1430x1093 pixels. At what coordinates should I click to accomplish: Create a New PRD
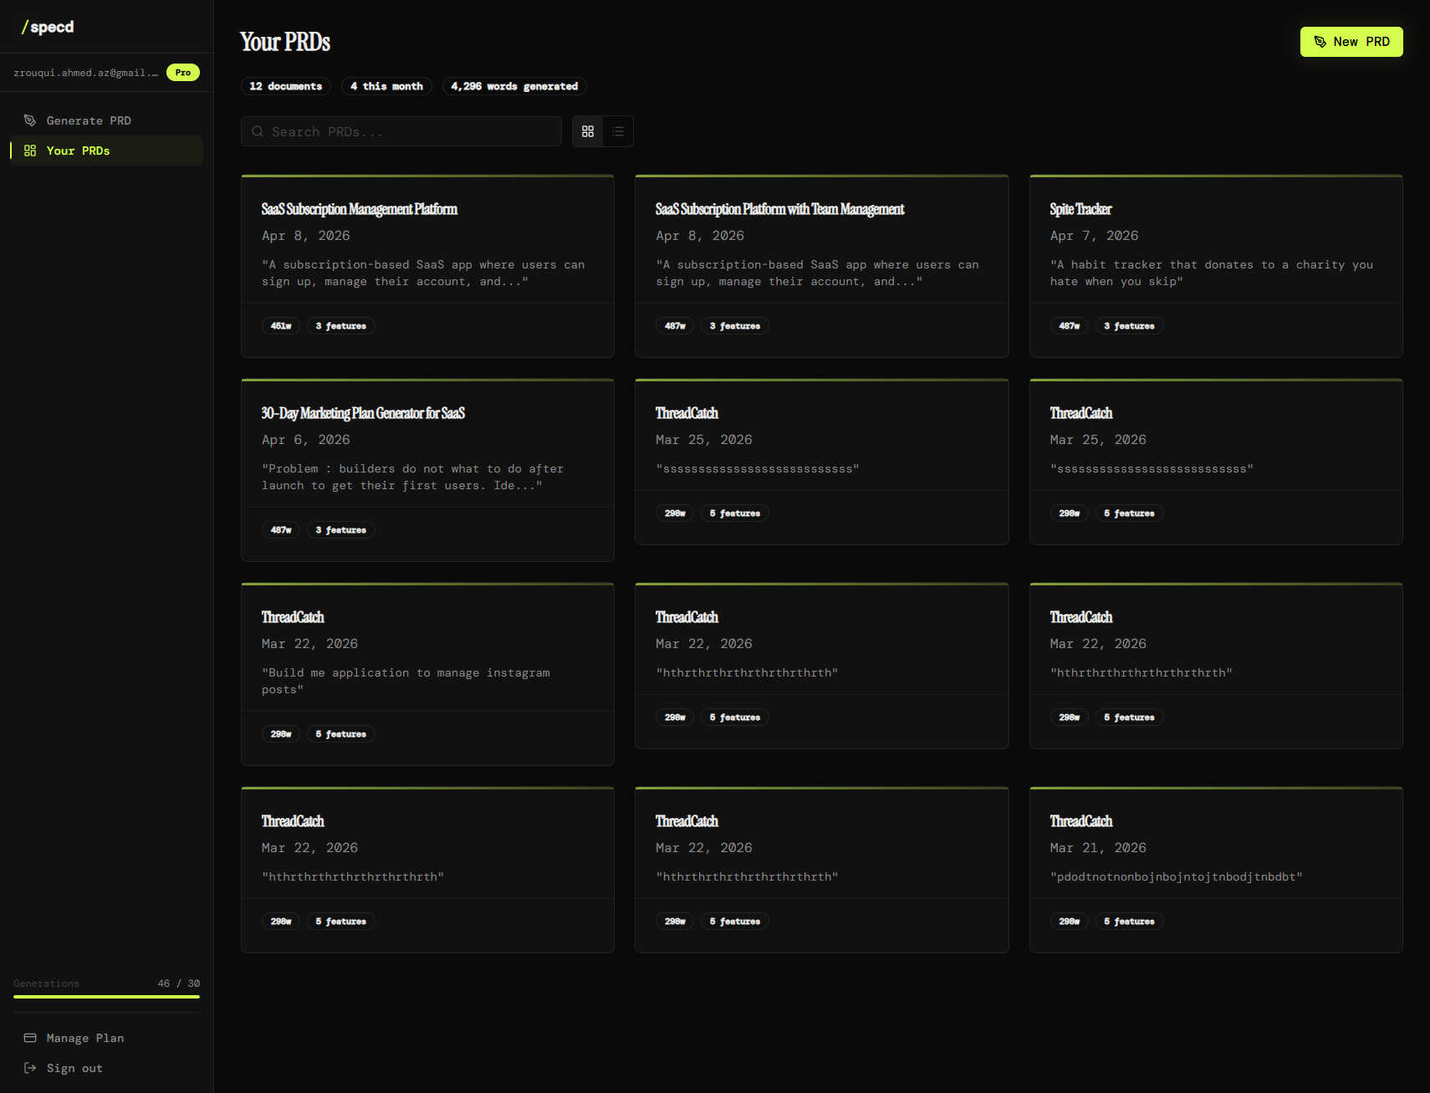1351,42
